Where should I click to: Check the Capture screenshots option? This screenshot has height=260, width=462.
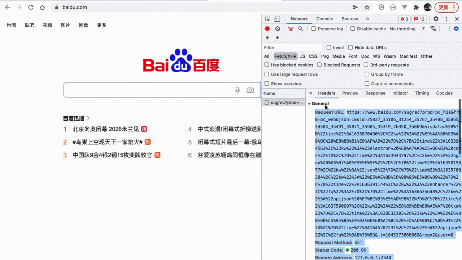tap(367, 83)
